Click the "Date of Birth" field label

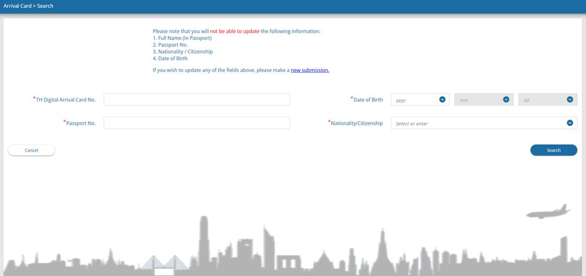tap(367, 100)
